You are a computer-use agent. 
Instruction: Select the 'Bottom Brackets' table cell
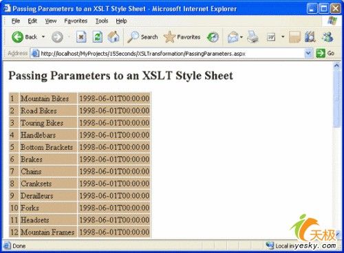pos(48,147)
